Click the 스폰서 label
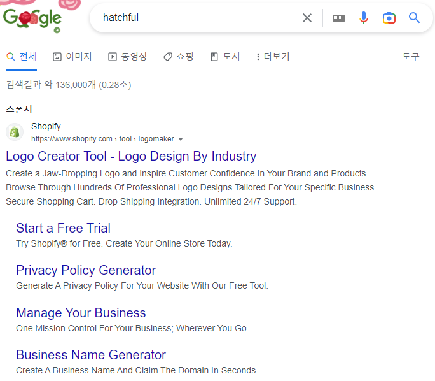This screenshot has width=435, height=381. [19, 109]
